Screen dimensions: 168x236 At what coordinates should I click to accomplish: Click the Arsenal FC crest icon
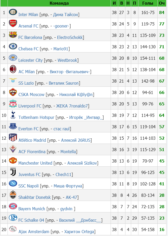click(13, 23)
